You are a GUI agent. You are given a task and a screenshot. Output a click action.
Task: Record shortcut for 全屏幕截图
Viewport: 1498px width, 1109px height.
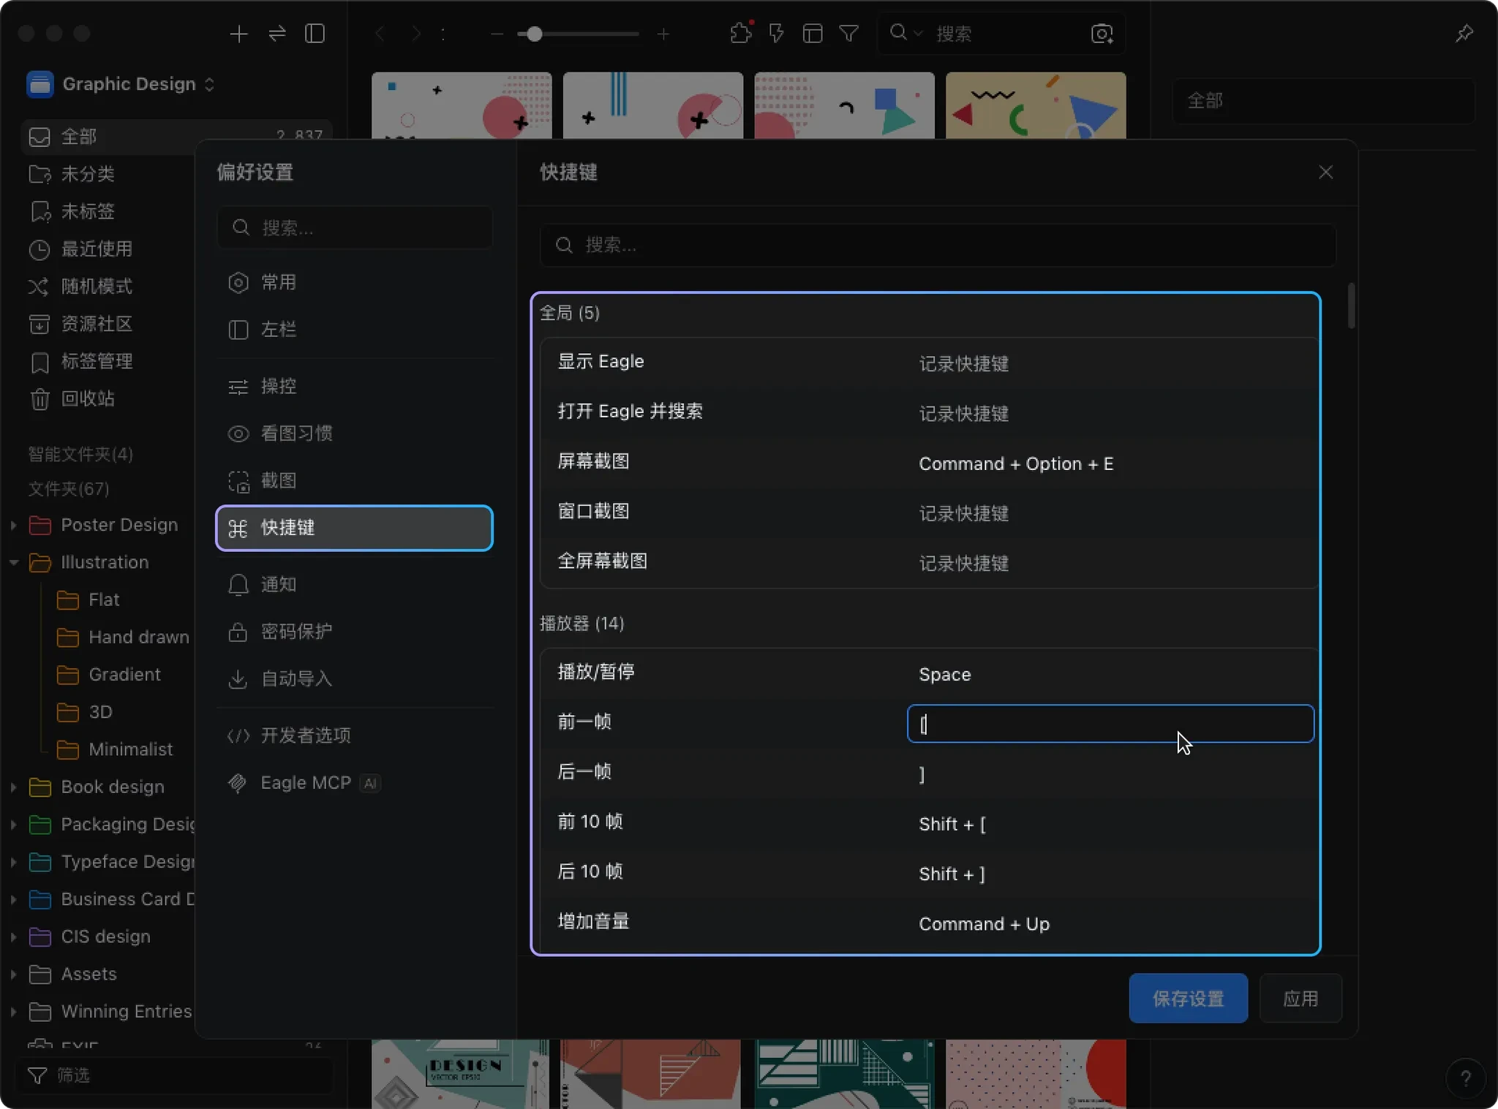[1110, 563]
